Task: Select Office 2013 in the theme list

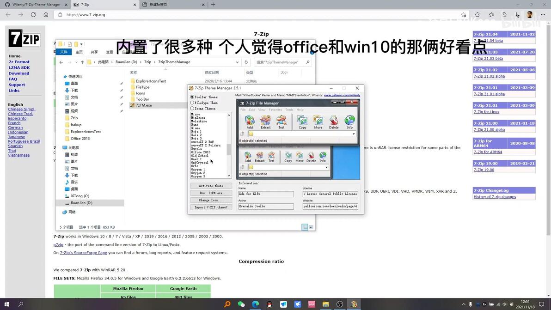Action: (201, 152)
